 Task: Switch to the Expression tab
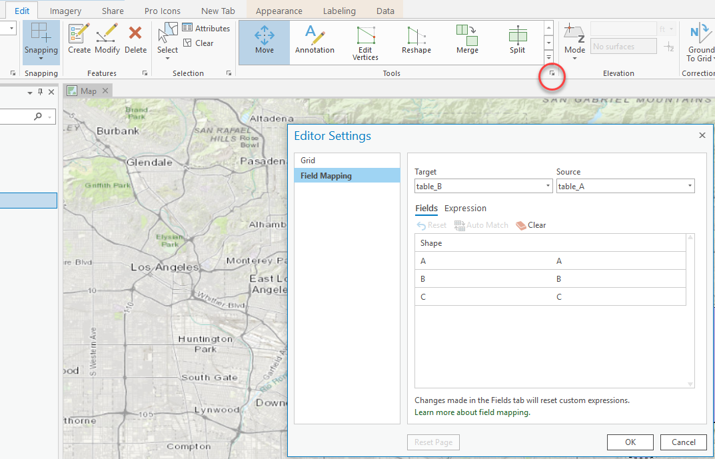pyautogui.click(x=465, y=209)
